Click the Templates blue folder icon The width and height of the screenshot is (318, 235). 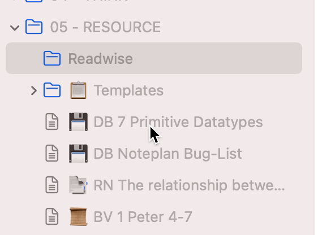coord(52,90)
